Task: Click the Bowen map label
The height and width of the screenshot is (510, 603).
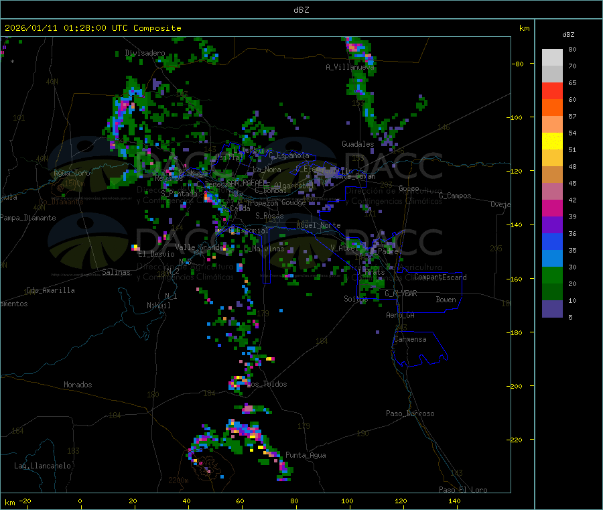Action: coord(446,300)
